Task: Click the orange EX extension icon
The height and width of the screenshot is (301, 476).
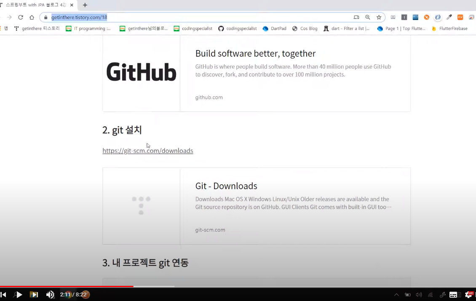Action: pos(460,17)
